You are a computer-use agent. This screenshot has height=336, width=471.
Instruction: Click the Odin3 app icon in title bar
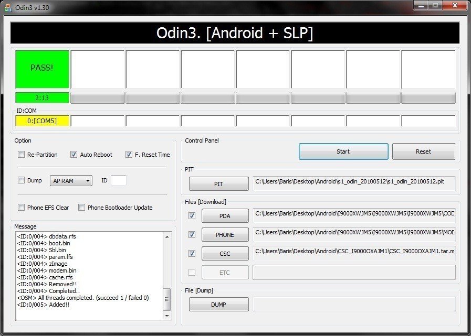pos(8,8)
